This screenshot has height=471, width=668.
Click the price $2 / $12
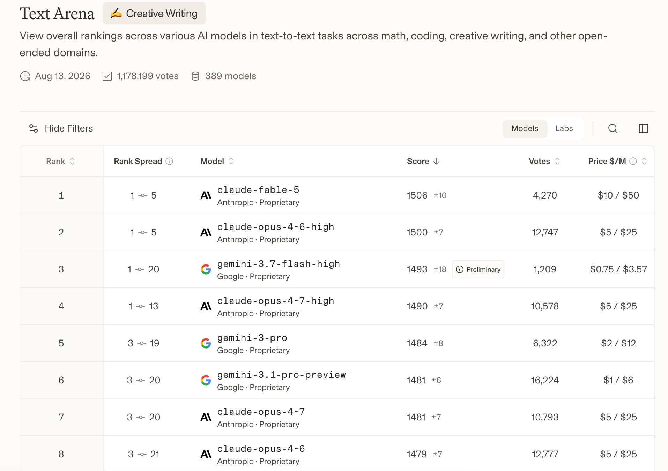(x=618, y=343)
